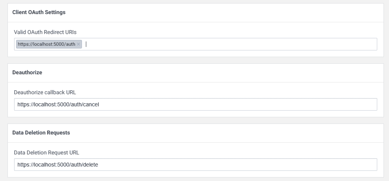Remove the https://localhost:5000/auth redirect URI chip
Viewport: 389px width, 181px height.
78,44
